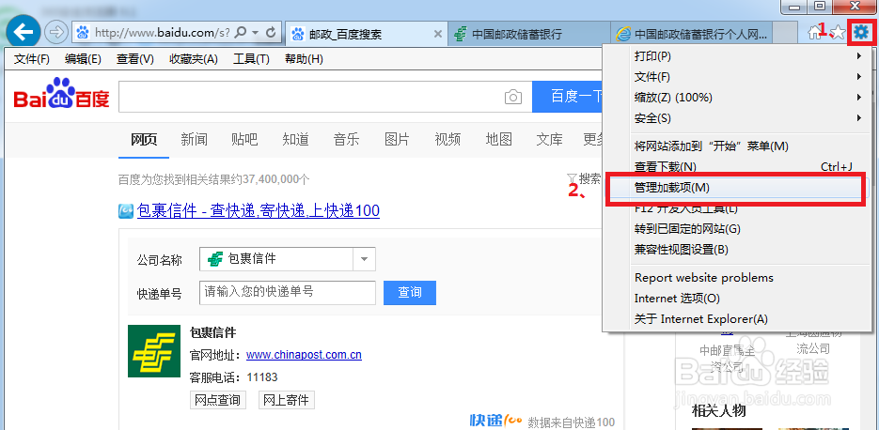Click the 网上寄件 button
Image resolution: width=879 pixels, height=430 pixels.
coord(287,400)
